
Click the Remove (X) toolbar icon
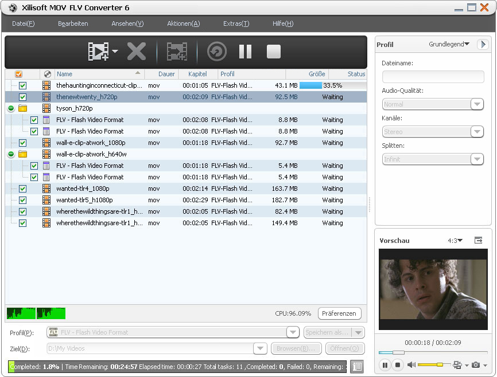click(137, 52)
